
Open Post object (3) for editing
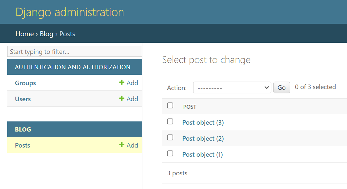(203, 122)
